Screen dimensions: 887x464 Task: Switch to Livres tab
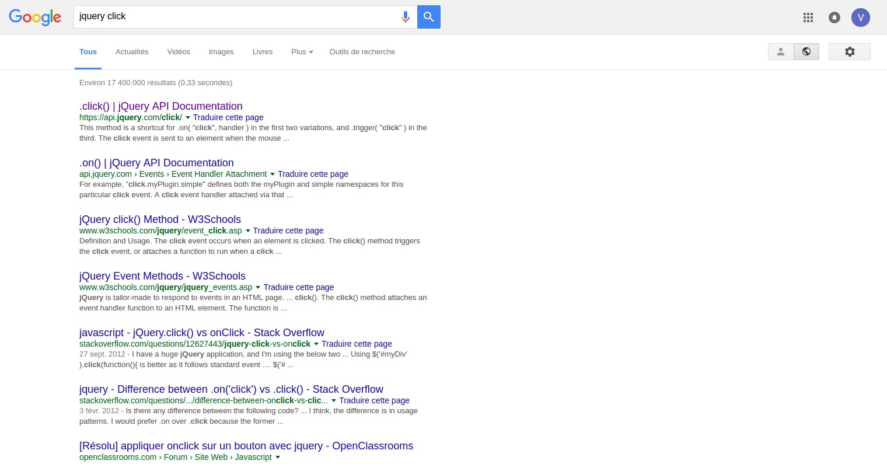pyautogui.click(x=263, y=52)
